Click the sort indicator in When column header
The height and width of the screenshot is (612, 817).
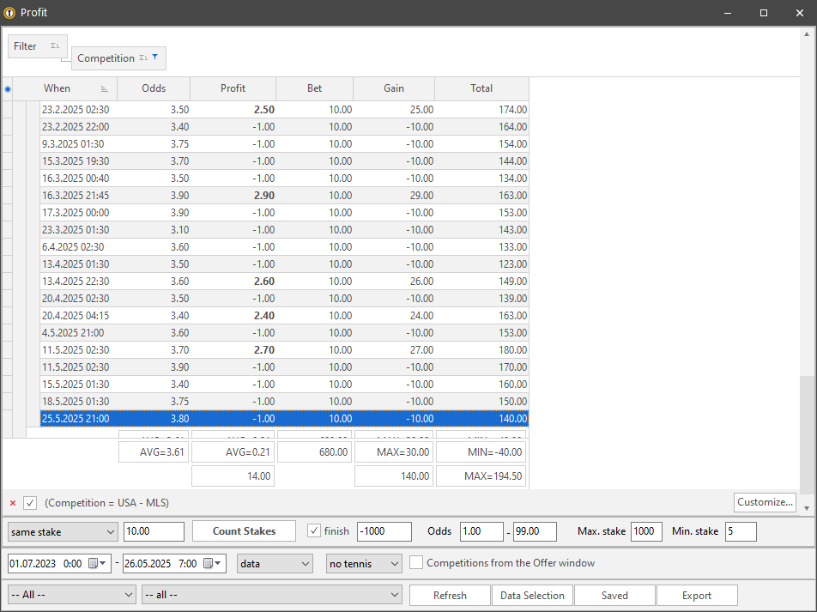tap(105, 88)
